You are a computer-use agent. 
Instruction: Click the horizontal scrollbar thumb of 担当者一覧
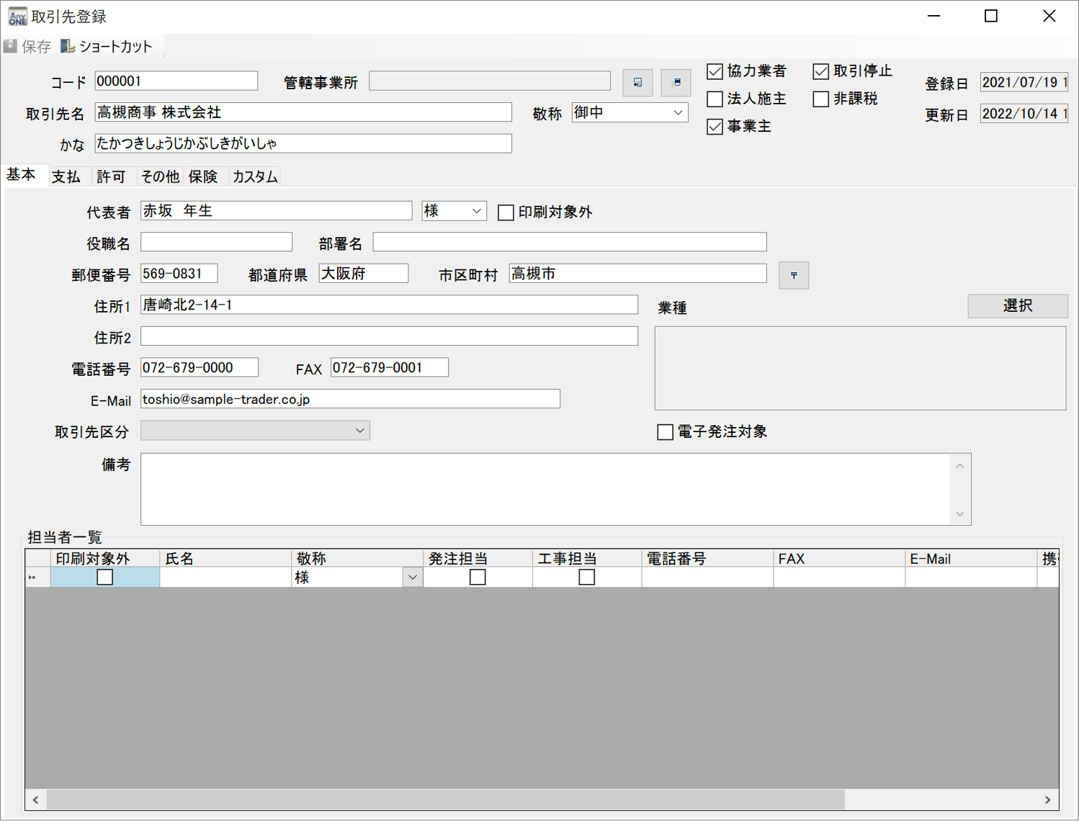(x=445, y=799)
